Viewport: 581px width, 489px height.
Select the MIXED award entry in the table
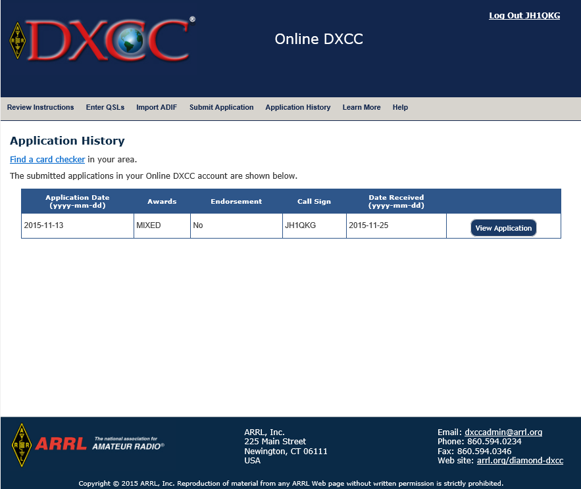pyautogui.click(x=161, y=225)
